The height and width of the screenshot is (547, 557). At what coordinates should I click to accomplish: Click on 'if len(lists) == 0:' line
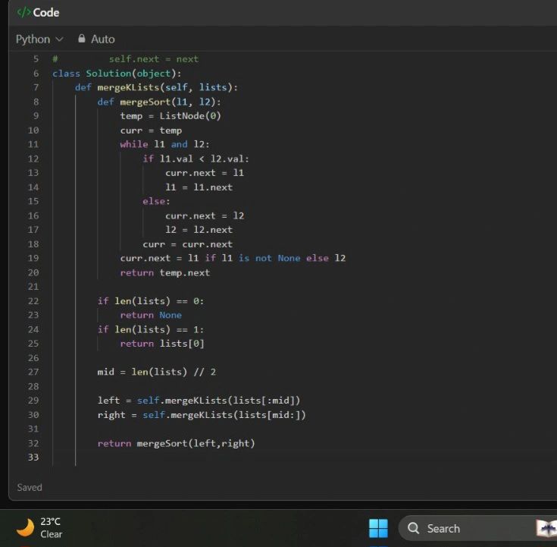point(151,301)
